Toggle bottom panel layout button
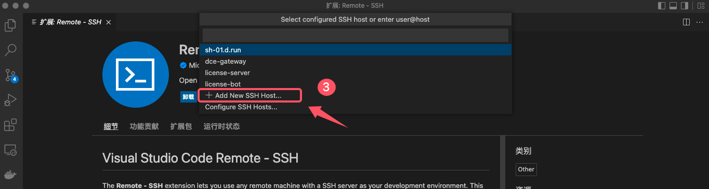Viewport: 709px width, 189px height. point(673,6)
